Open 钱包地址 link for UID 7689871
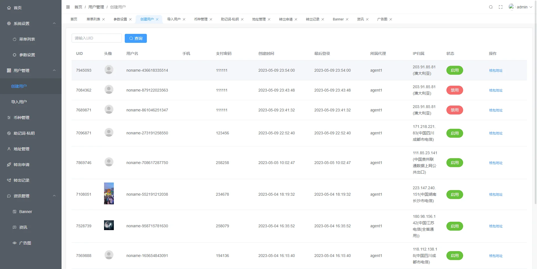The image size is (537, 269). point(496,110)
